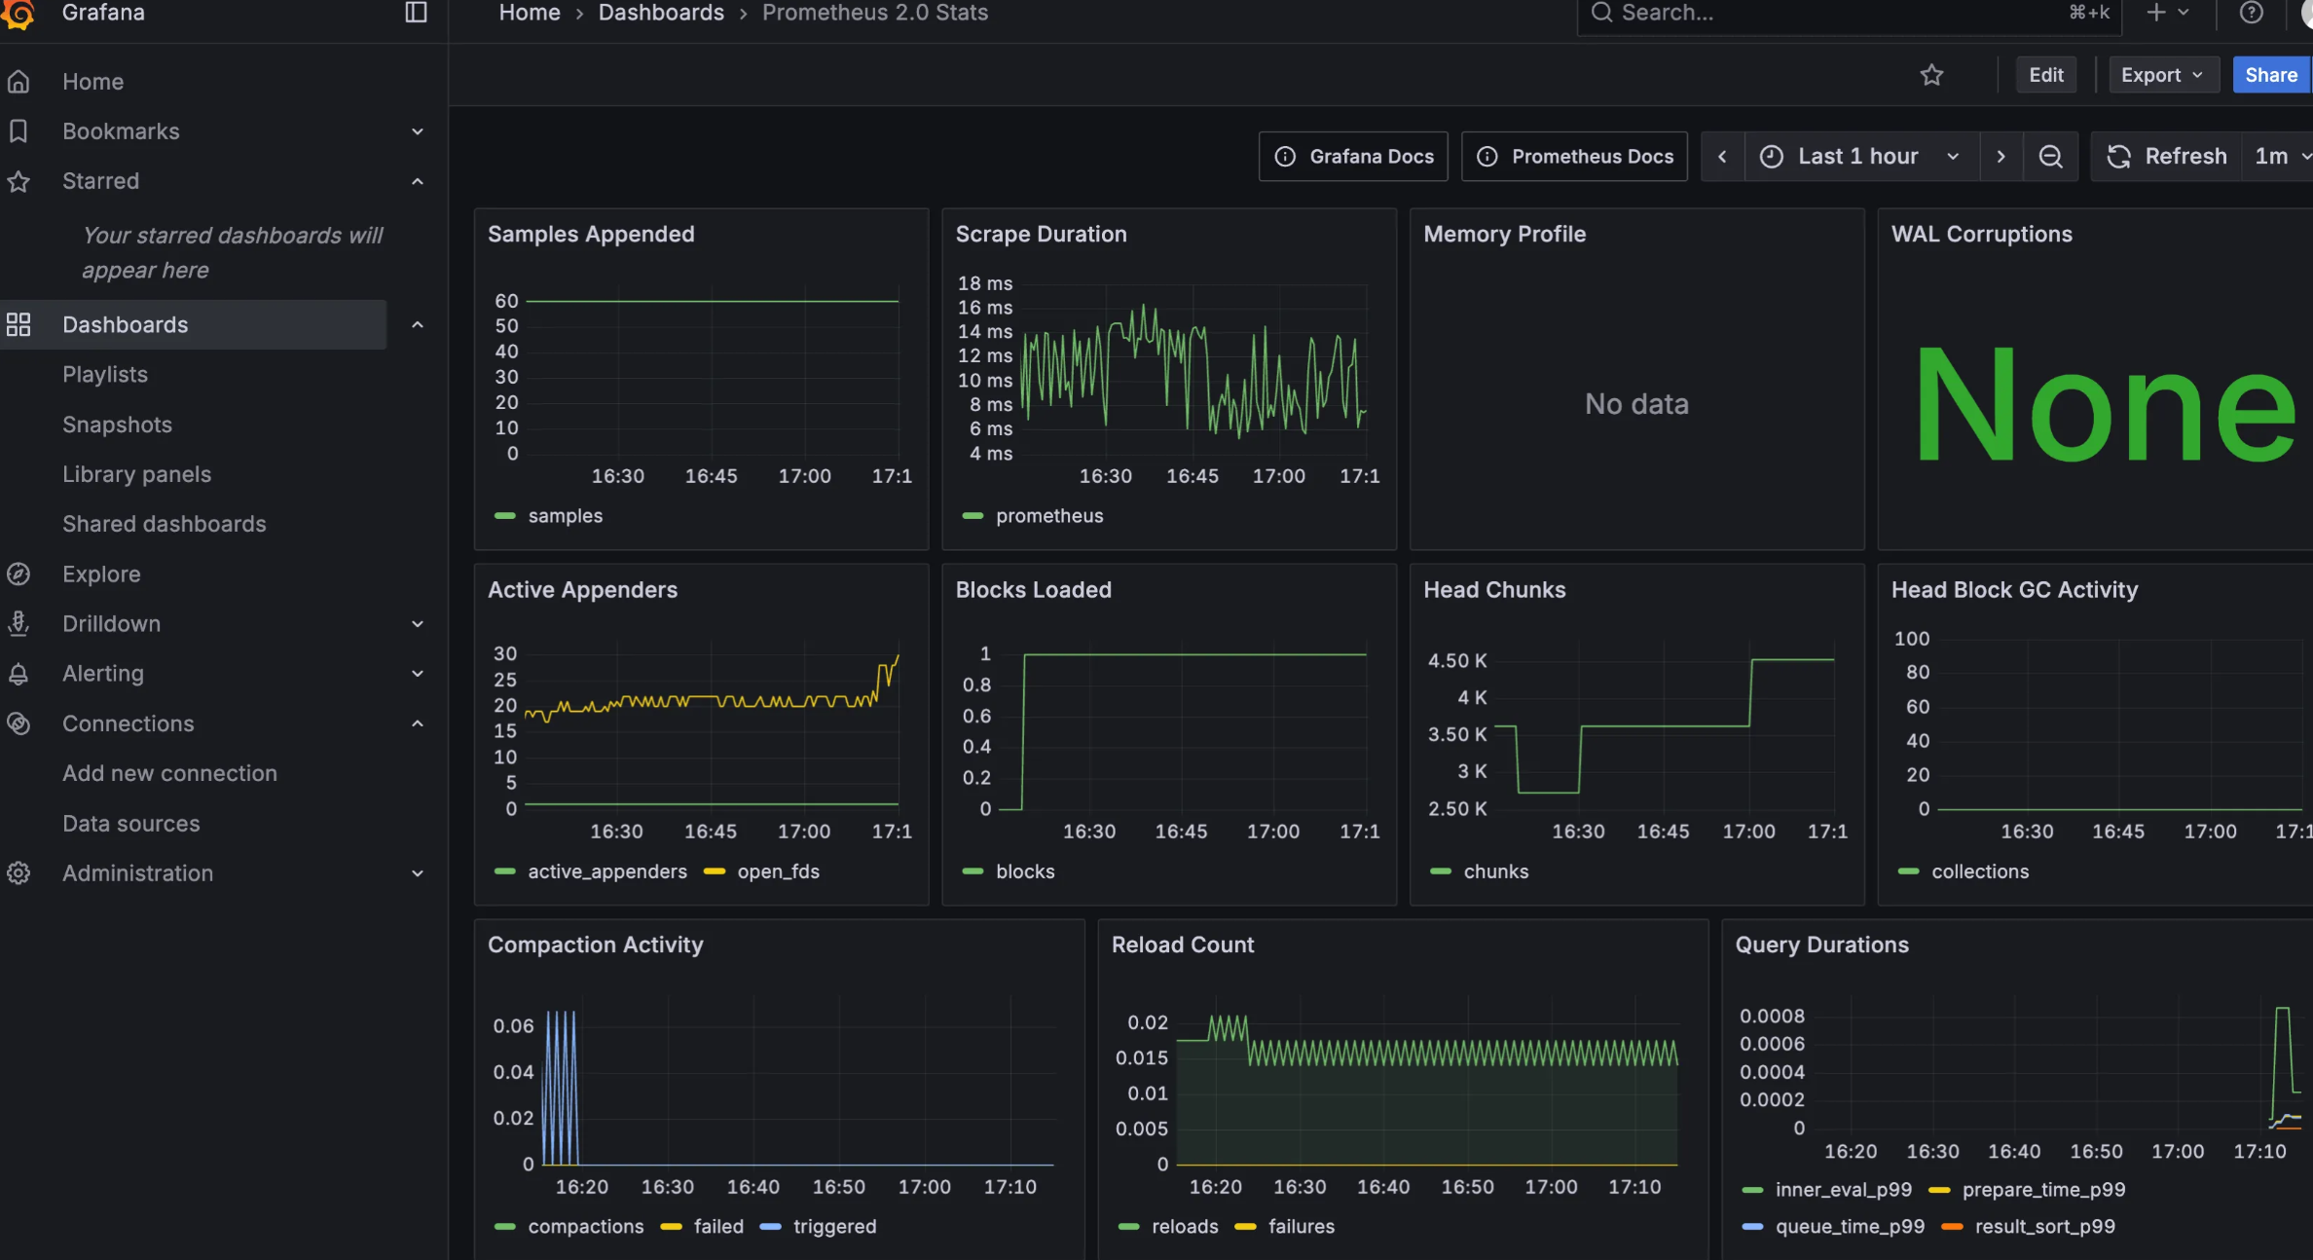Screen dimensions: 2313x1260
Task: Toggle the open_fds series in legend
Action: [778, 871]
